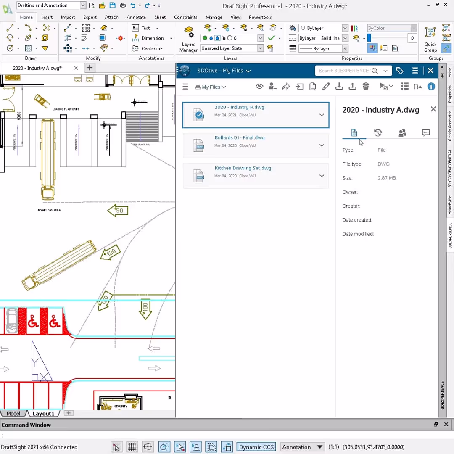Select the Circle draw tool
Screen dimensions: 454x454
click(x=10, y=48)
